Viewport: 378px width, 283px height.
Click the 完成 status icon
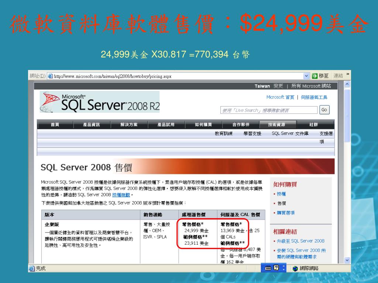[x=32, y=268]
